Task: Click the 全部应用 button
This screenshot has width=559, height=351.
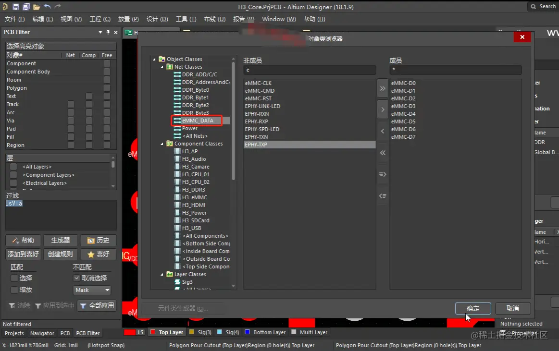Action: [x=97, y=305]
